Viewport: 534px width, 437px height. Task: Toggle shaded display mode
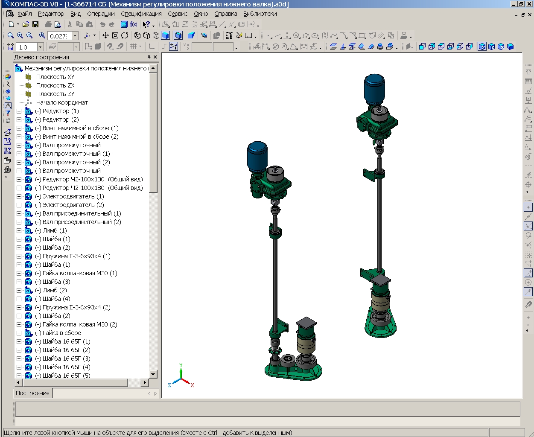(x=166, y=36)
